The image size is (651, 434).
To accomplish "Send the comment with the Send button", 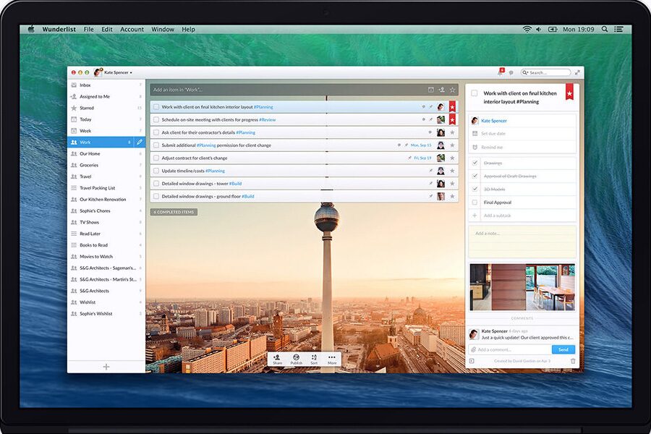I will tap(563, 349).
